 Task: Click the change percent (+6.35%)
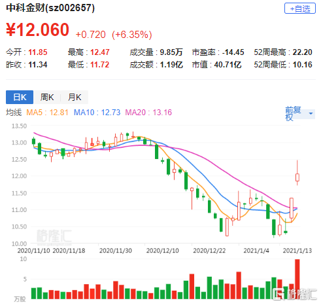pyautogui.click(x=132, y=35)
